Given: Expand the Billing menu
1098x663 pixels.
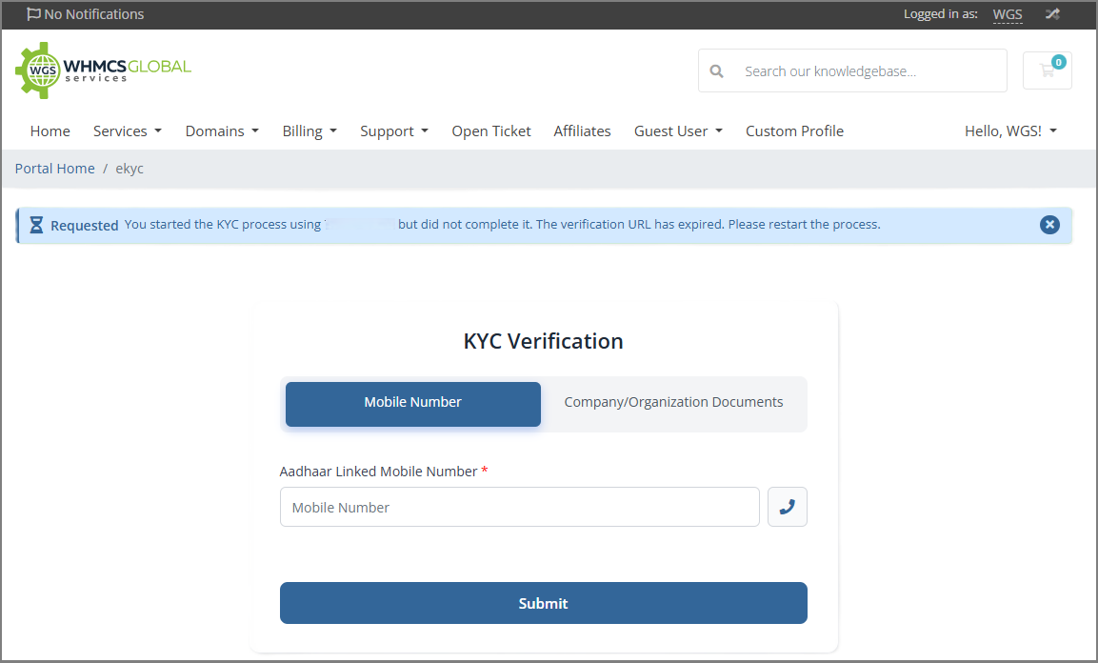Looking at the screenshot, I should (x=309, y=131).
